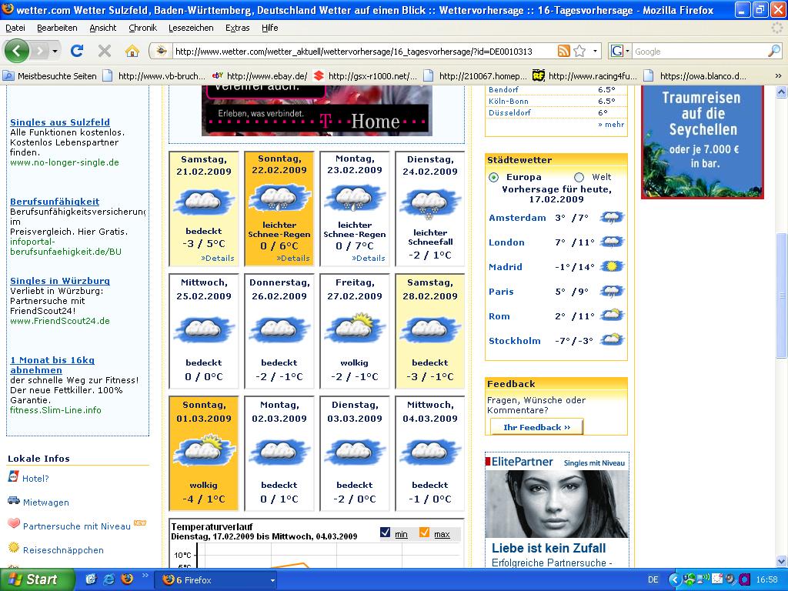788x591 pixels.
Task: Expand the Firefox taskbar group dropdown
Action: pyautogui.click(x=272, y=580)
